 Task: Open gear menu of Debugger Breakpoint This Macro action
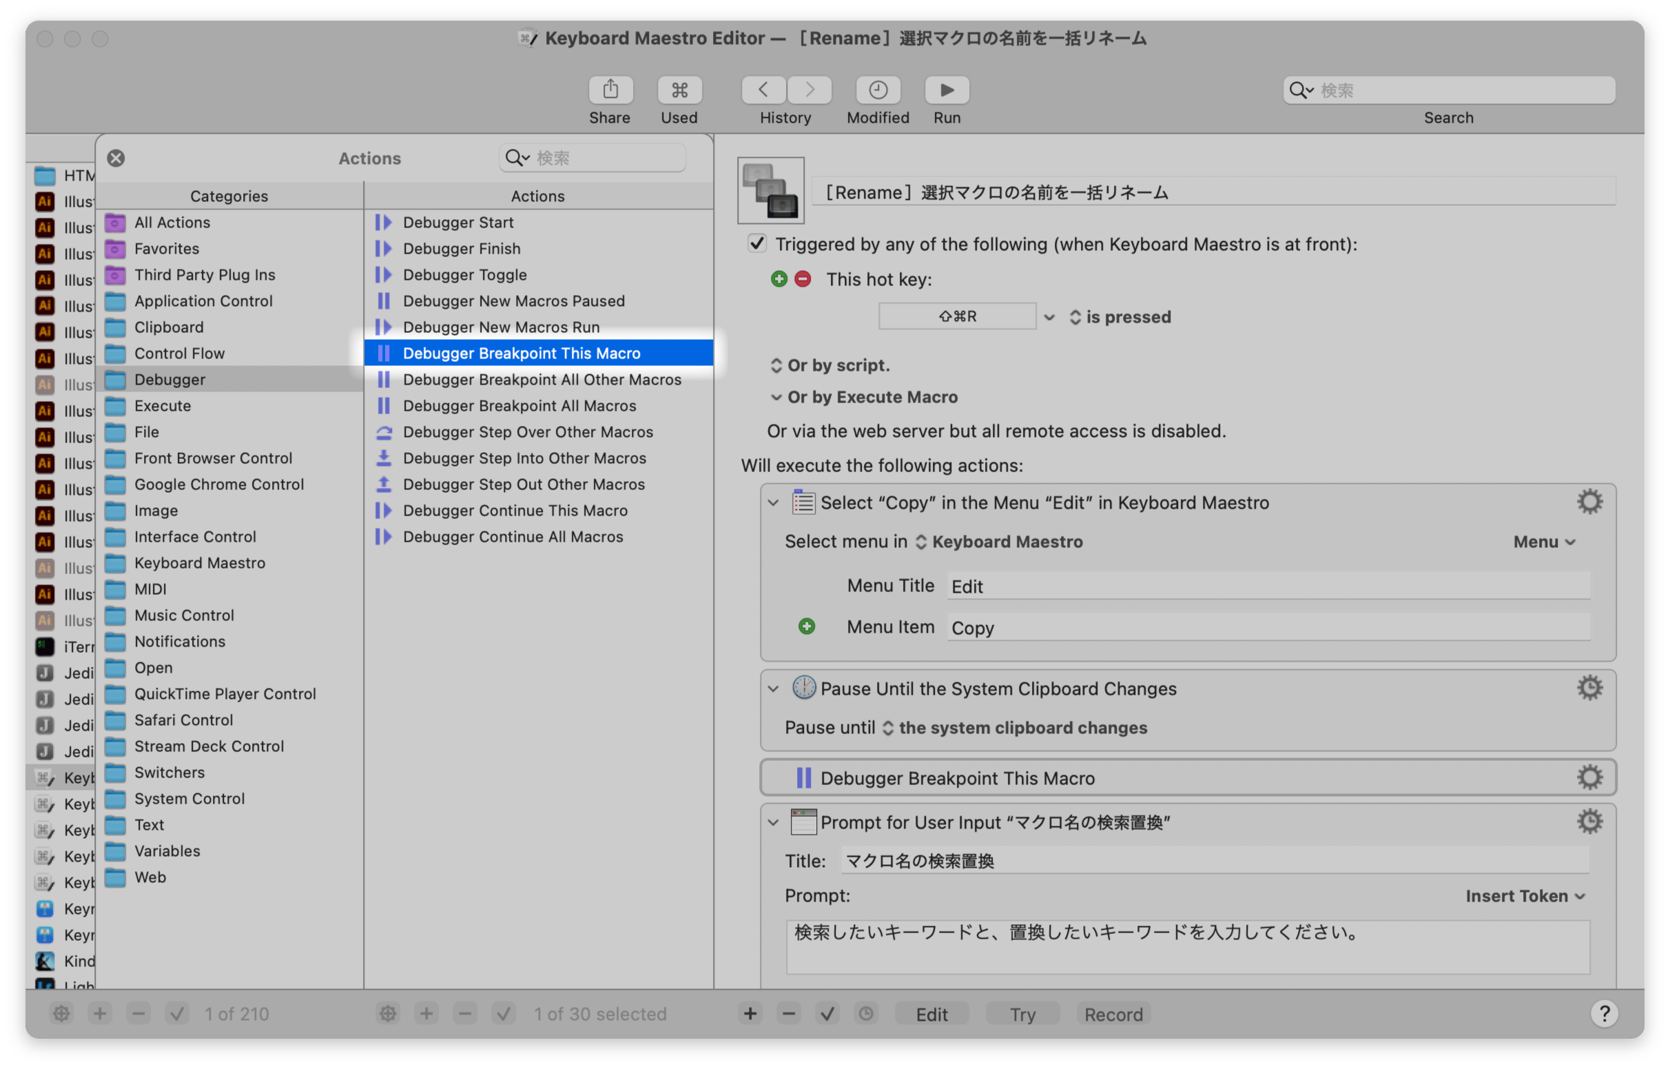coord(1589,777)
